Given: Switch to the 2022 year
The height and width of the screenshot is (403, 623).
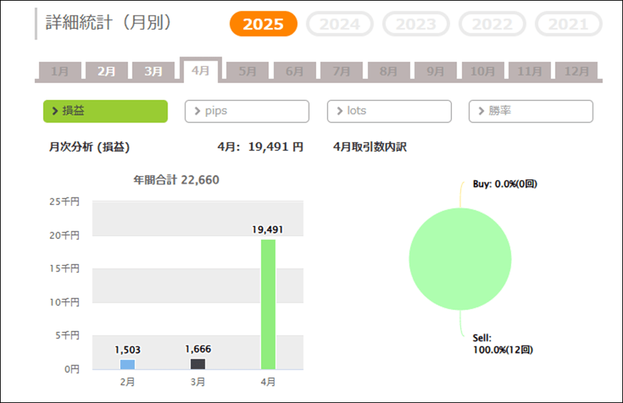Looking at the screenshot, I should pos(492,24).
